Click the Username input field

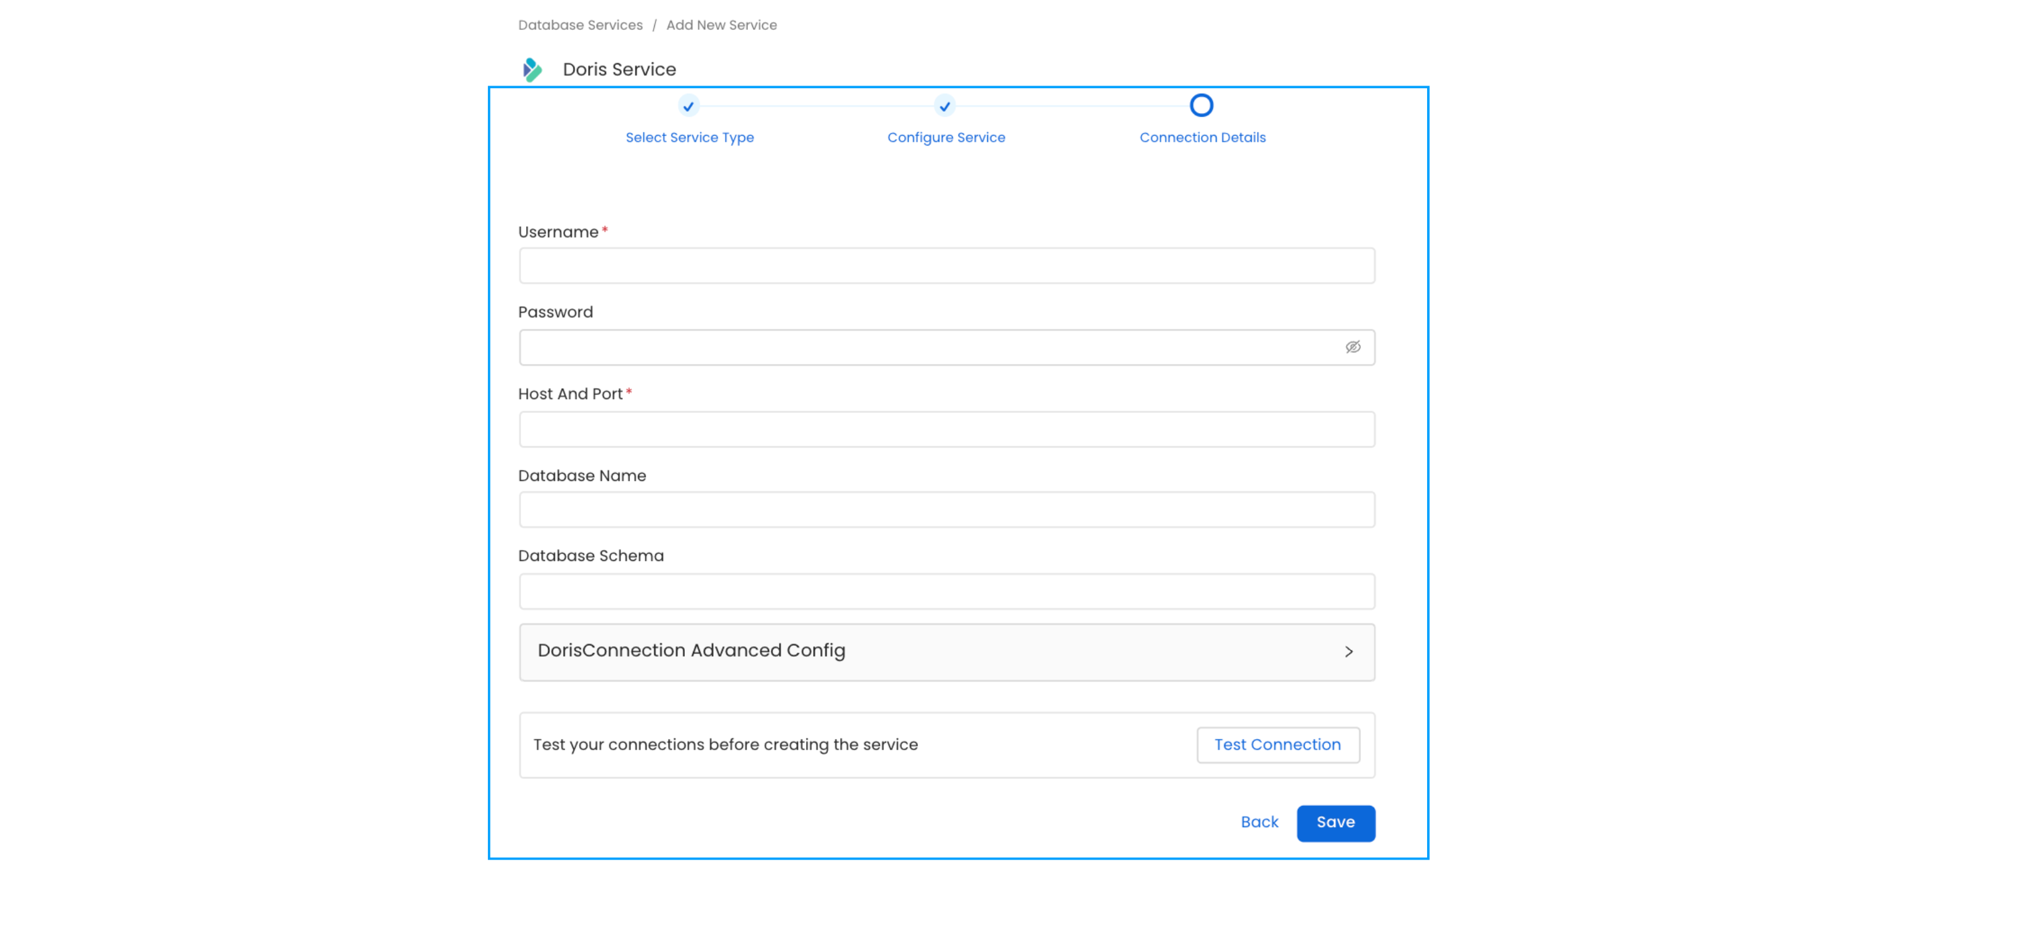click(947, 266)
